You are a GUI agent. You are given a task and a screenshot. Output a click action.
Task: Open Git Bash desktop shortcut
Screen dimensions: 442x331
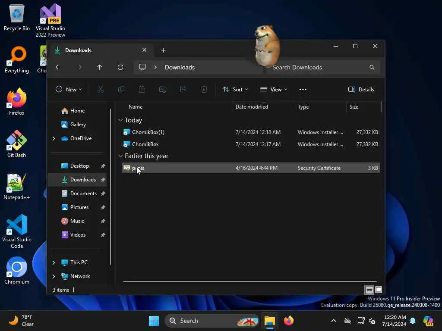point(17,144)
